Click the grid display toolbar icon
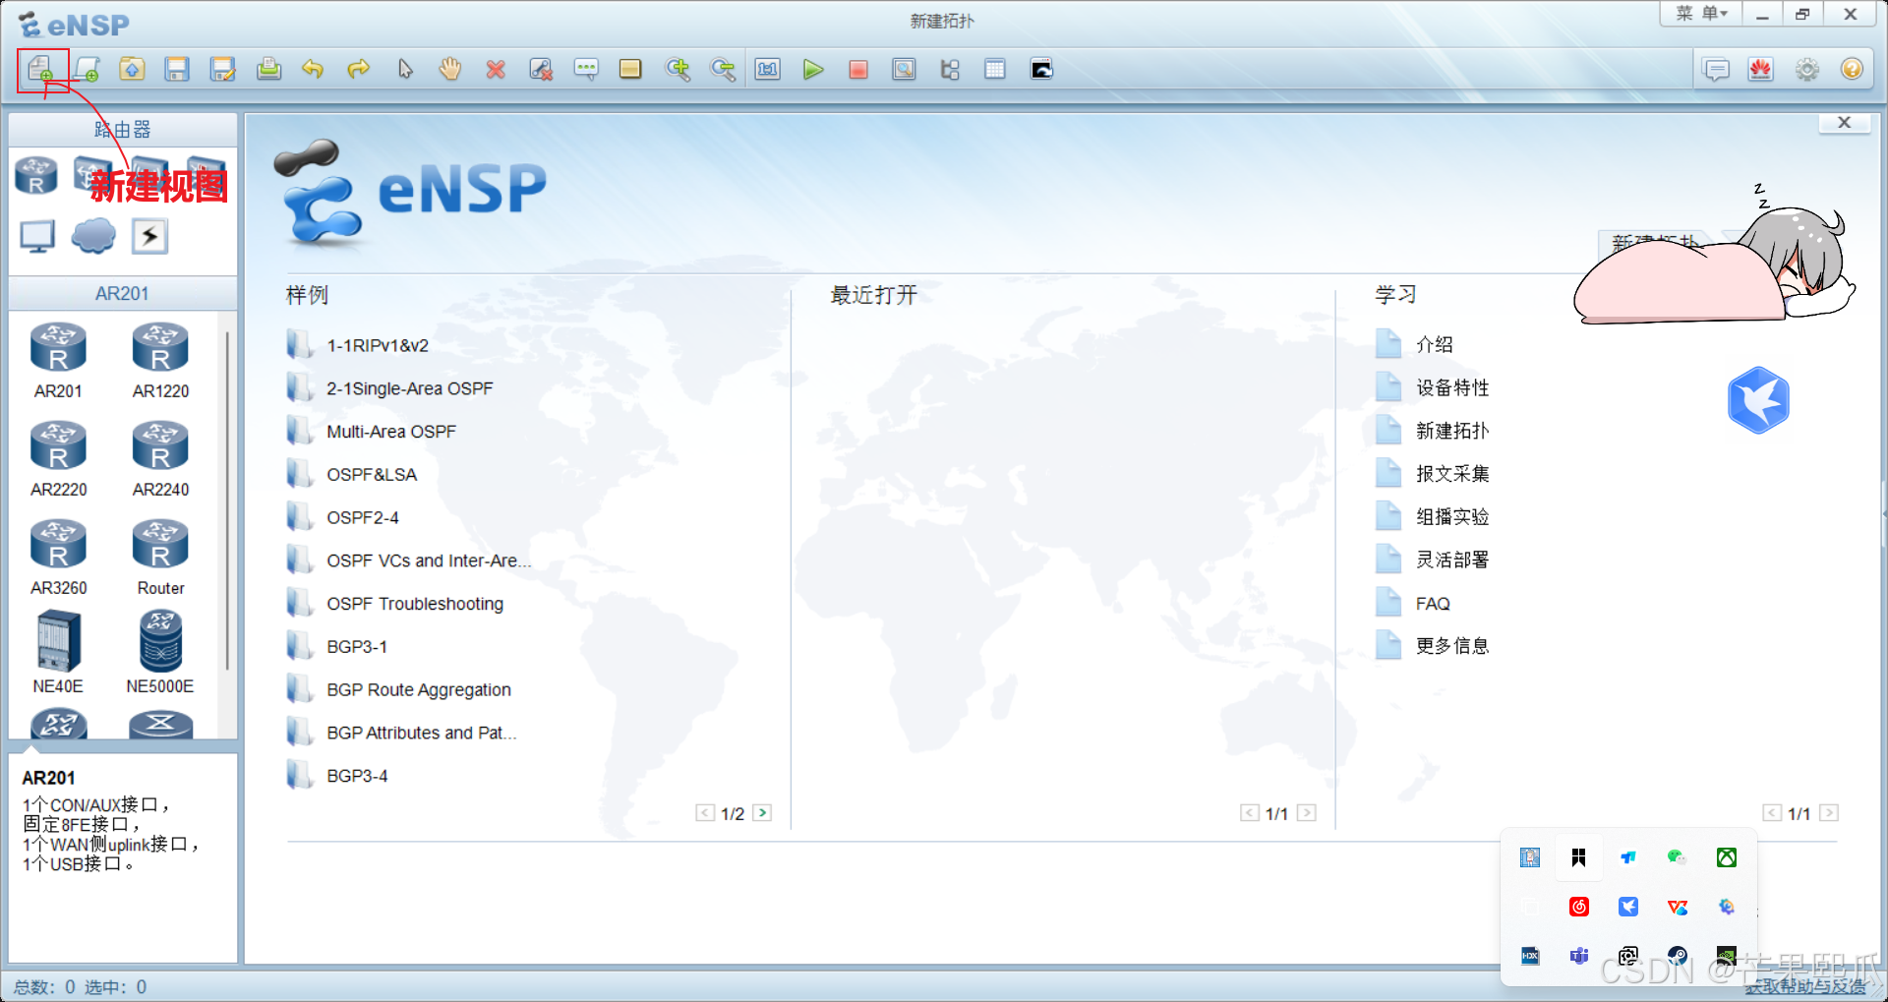The width and height of the screenshot is (1888, 1002). (995, 69)
